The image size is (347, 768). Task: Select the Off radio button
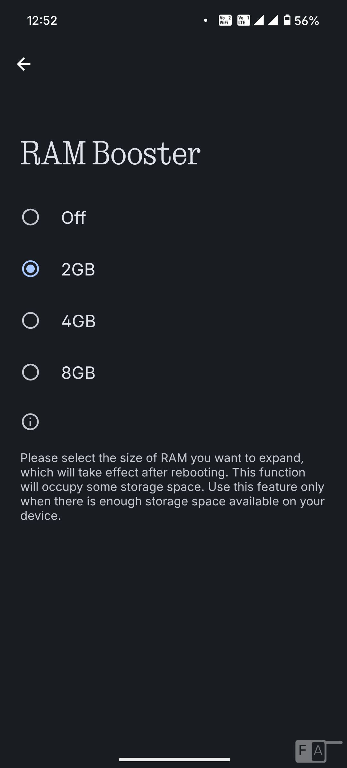(x=31, y=217)
